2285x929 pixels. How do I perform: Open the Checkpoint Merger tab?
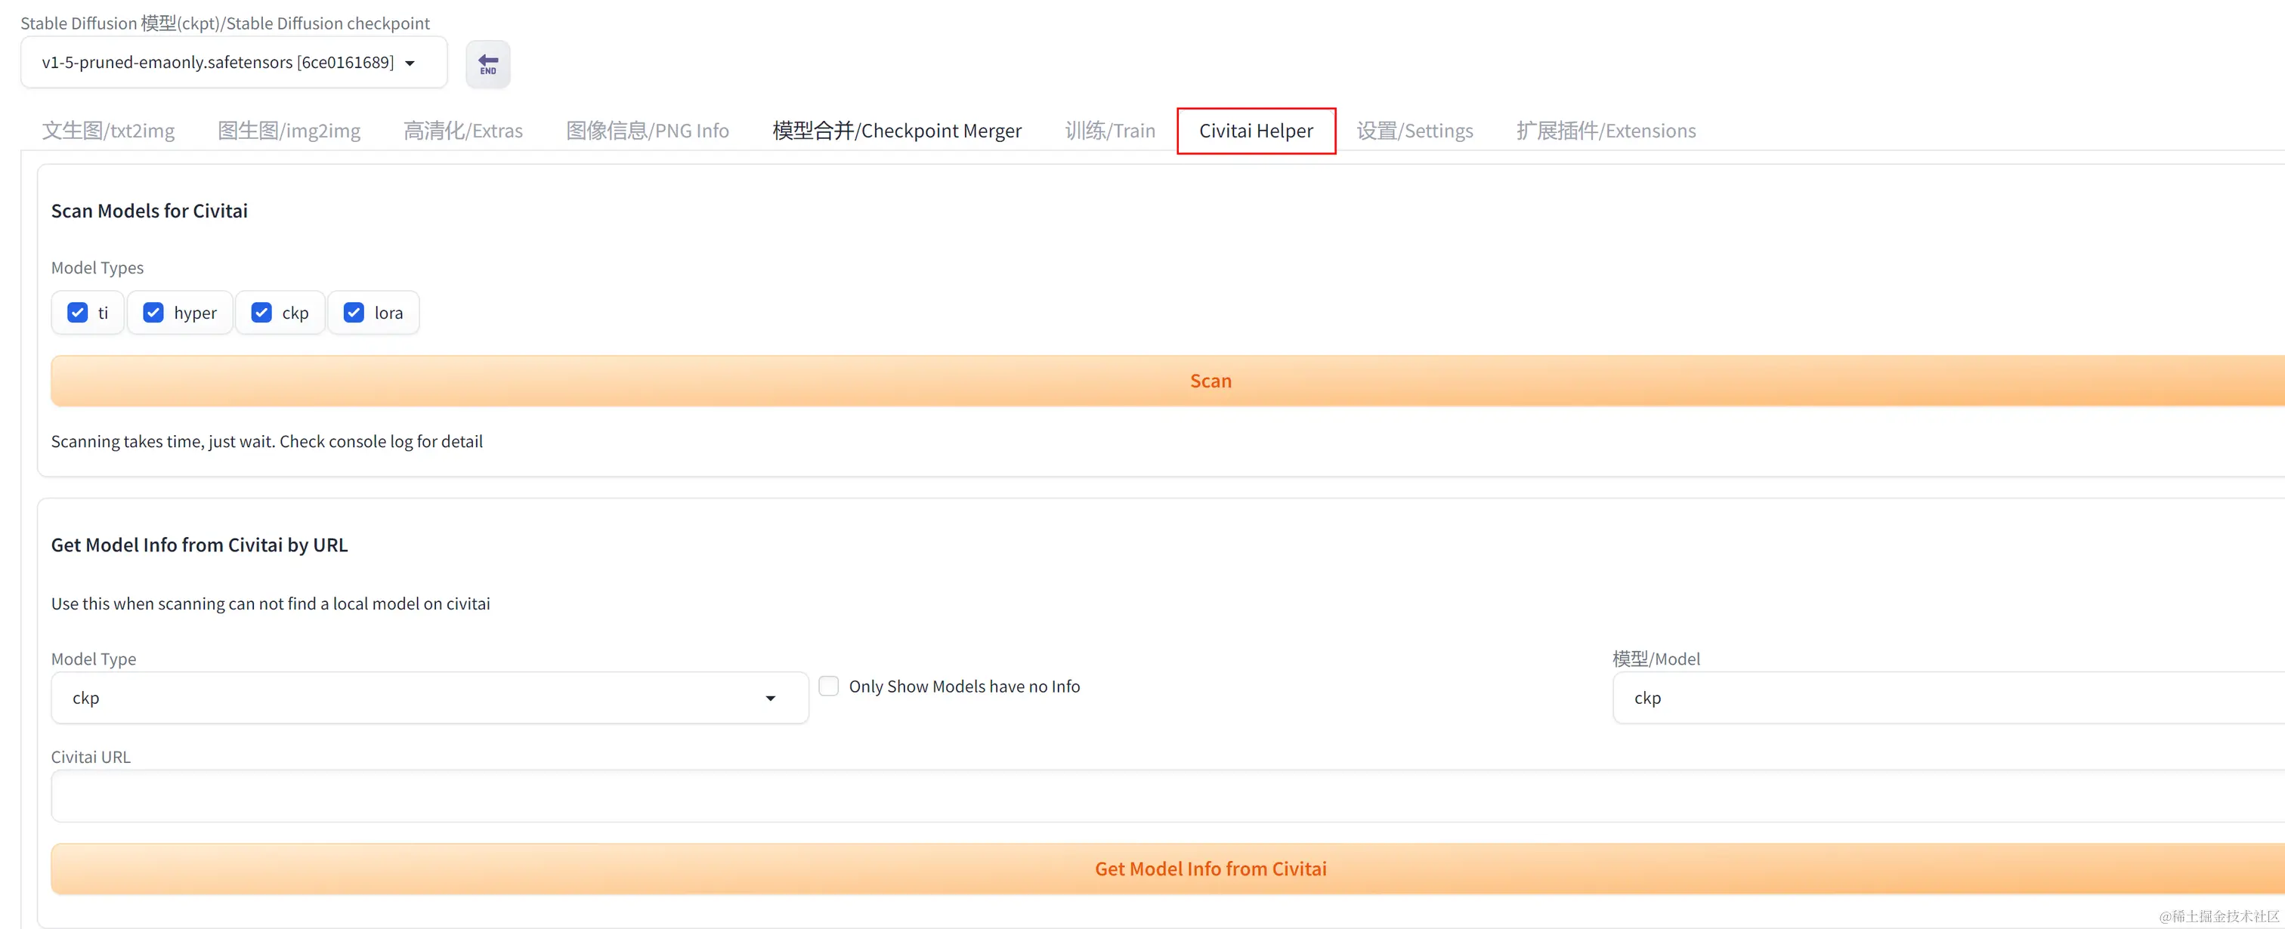tap(897, 131)
